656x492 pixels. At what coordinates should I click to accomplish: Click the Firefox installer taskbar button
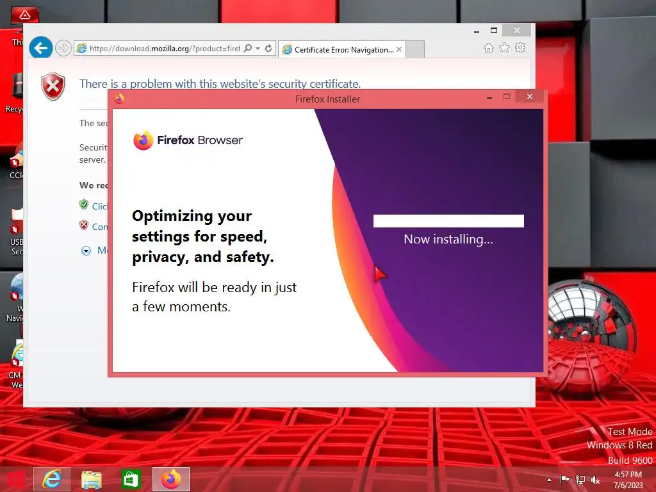pos(170,479)
